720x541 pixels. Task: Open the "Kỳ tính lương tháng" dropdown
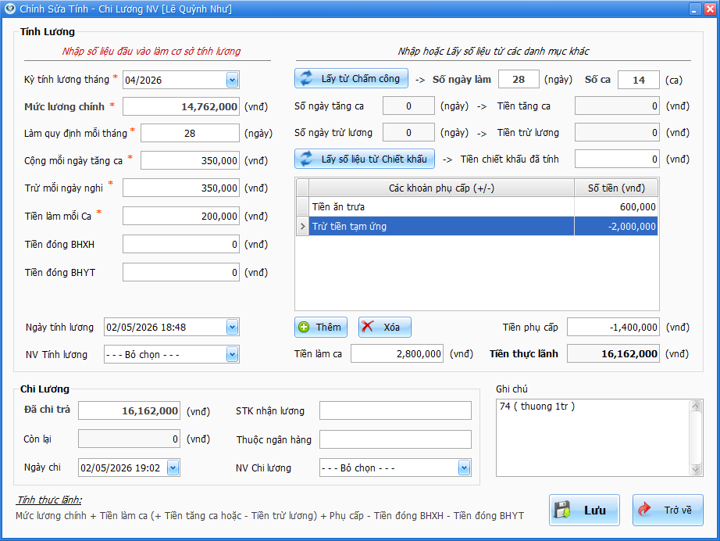233,80
